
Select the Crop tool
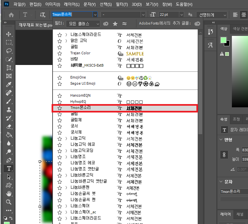click(9, 68)
